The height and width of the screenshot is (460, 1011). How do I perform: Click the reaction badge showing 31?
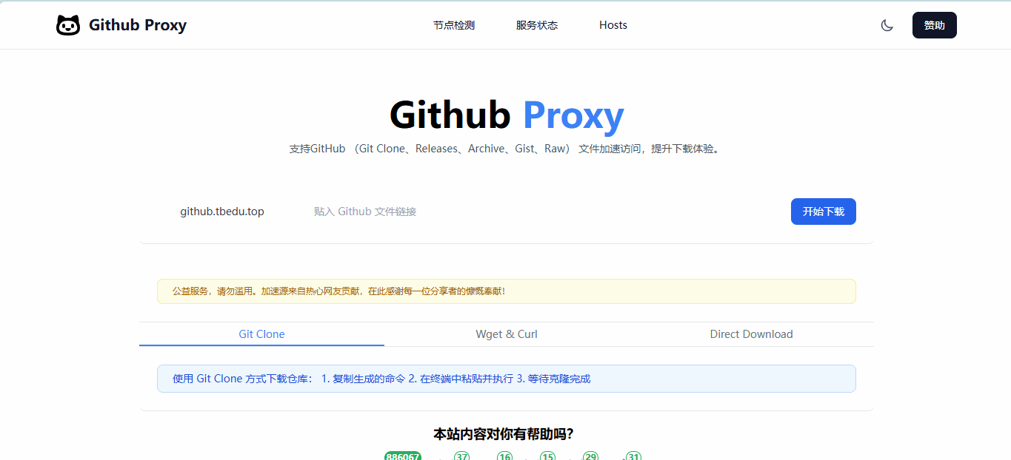pos(633,456)
